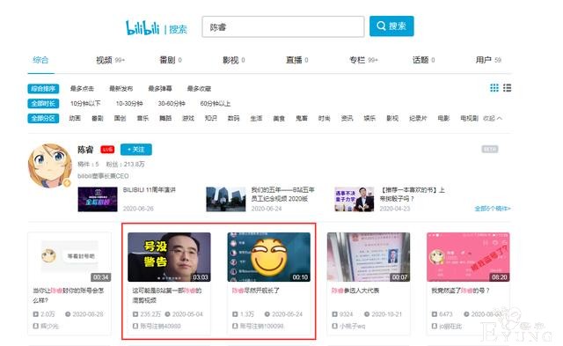Filter by 电影 category
This screenshot has width=563, height=346.
443,118
